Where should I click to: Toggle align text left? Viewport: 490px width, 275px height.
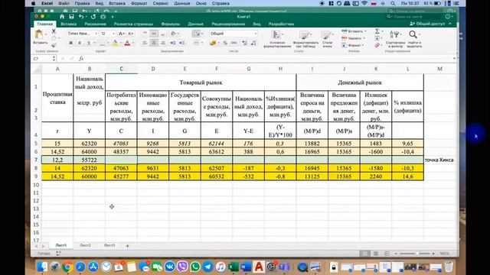click(x=145, y=43)
